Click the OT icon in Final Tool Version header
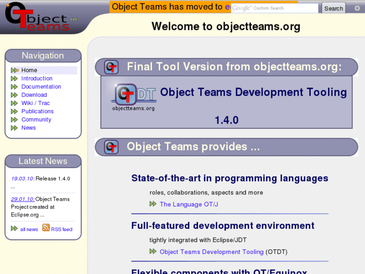The width and height of the screenshot is (365, 274). pos(111,67)
